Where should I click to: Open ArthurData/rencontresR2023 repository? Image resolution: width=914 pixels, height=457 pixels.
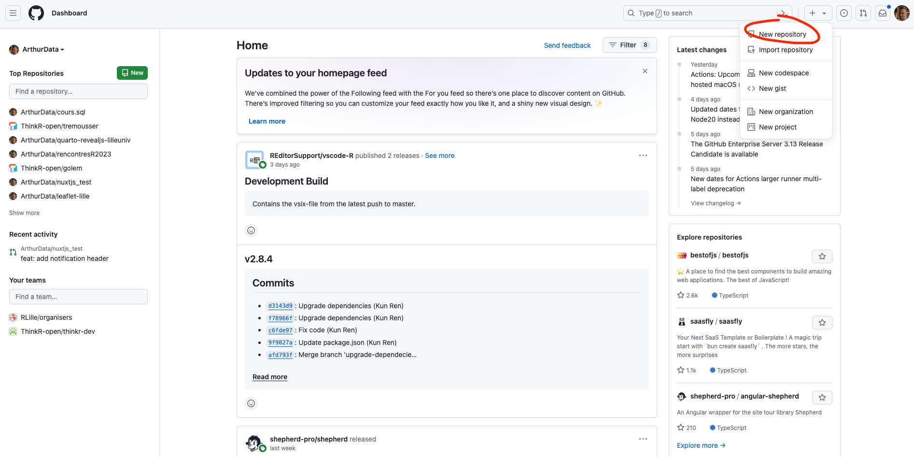point(66,154)
